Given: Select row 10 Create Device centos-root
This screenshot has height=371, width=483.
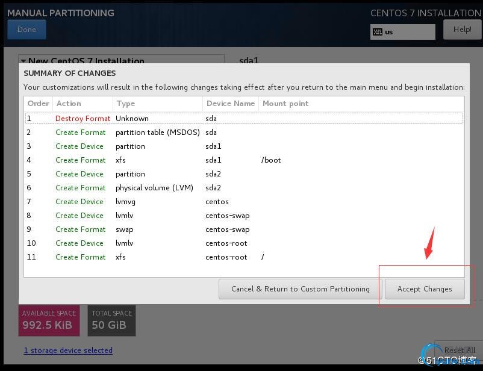Looking at the screenshot, I should coord(244,243).
